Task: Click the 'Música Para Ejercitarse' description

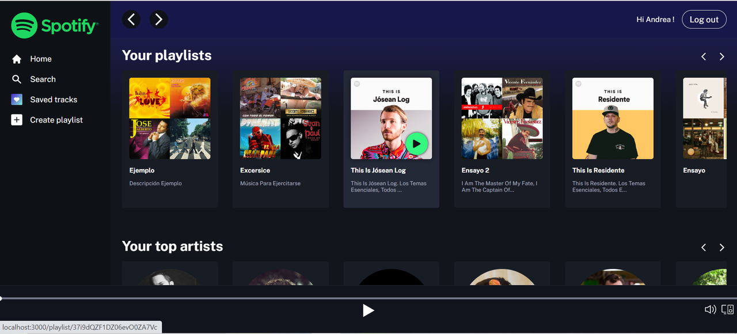Action: click(x=270, y=183)
